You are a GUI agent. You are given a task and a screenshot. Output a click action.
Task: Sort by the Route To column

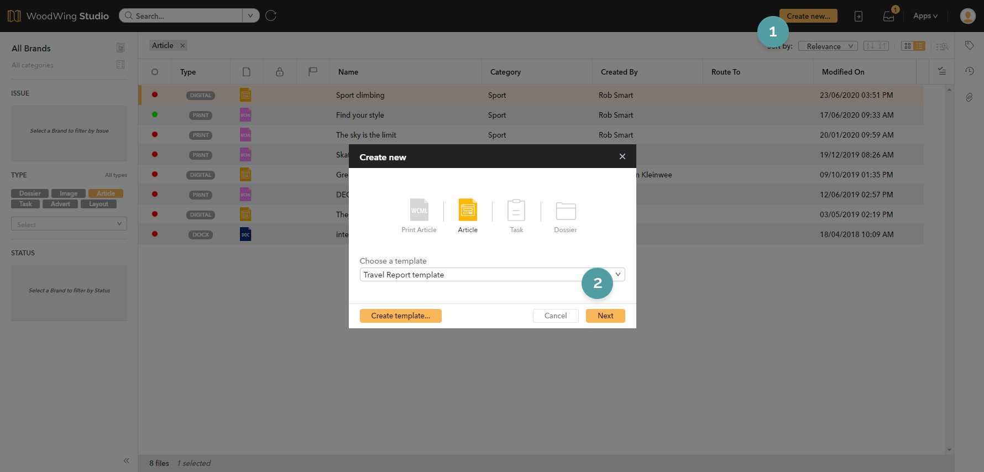tap(725, 72)
